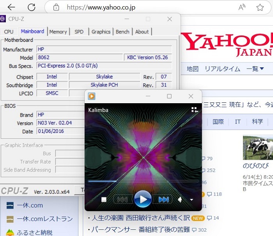Click the Southbridge Intel vendor field
Screen dimensions: 273x236
coord(52,85)
